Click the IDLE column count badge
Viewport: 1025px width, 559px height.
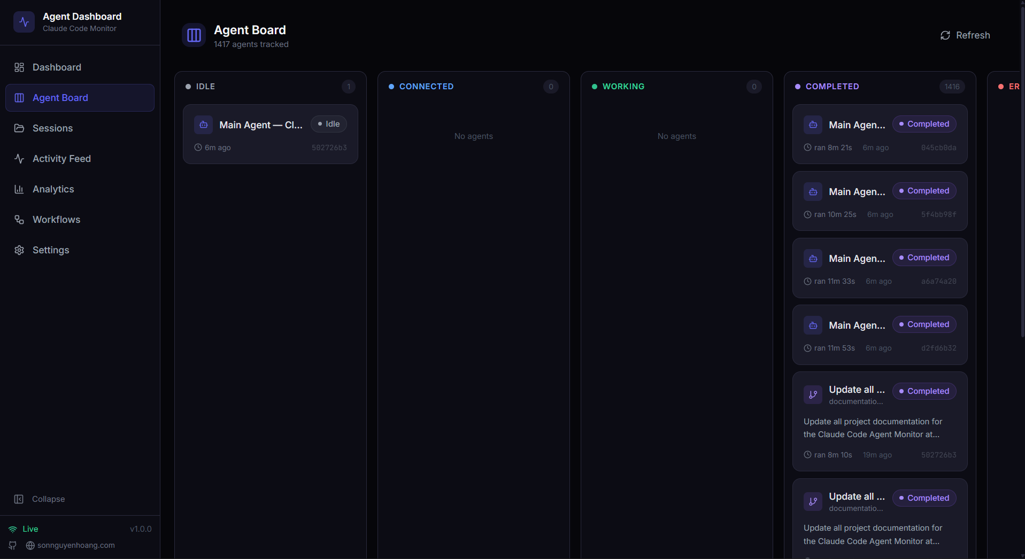coord(349,87)
